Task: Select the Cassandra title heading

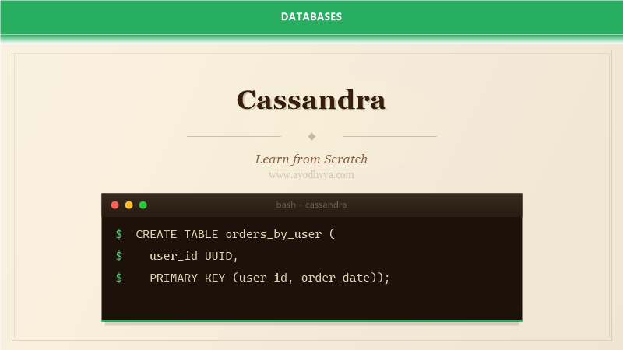Action: (x=311, y=100)
